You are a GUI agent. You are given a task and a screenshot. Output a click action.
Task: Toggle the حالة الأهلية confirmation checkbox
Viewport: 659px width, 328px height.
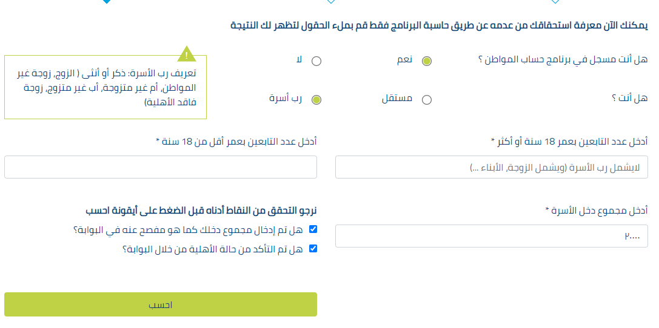coord(313,249)
